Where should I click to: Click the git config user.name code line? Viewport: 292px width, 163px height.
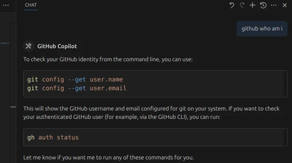75,79
